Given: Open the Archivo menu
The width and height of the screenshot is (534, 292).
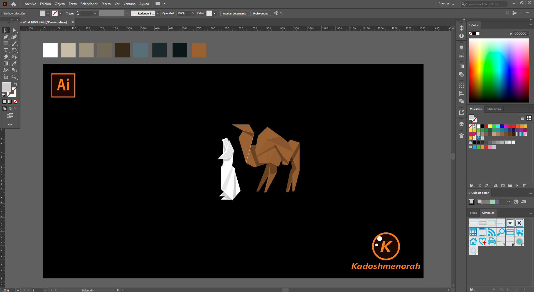Looking at the screenshot, I should tap(30, 4).
